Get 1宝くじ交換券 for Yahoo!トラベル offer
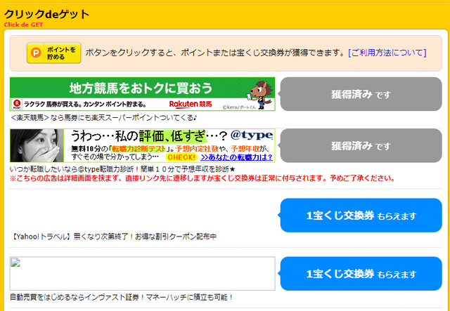The height and width of the screenshot is (311, 450). (361, 216)
